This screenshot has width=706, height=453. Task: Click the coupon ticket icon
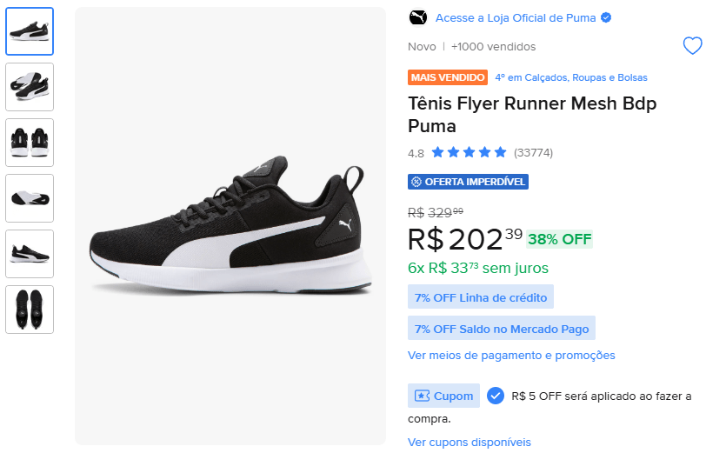coord(423,396)
